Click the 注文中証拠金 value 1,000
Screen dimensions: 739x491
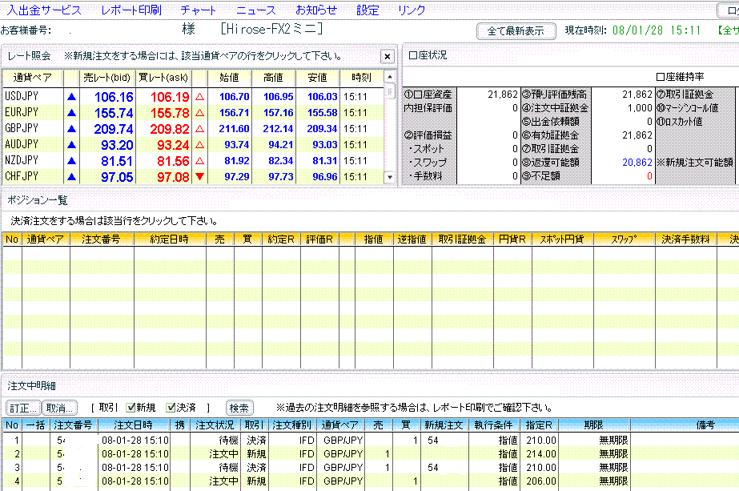click(x=640, y=108)
